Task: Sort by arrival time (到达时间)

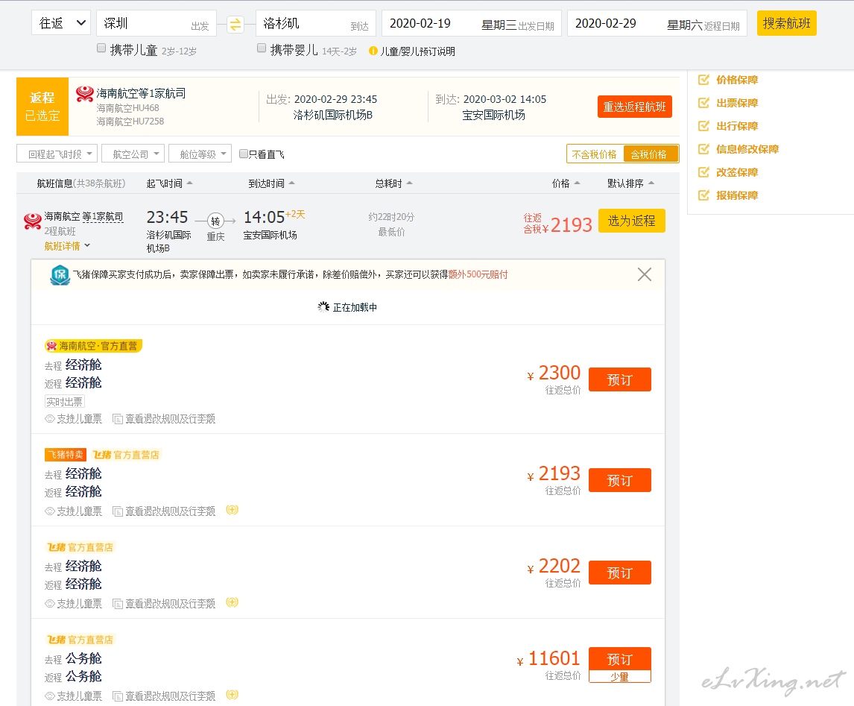Action: click(x=271, y=183)
